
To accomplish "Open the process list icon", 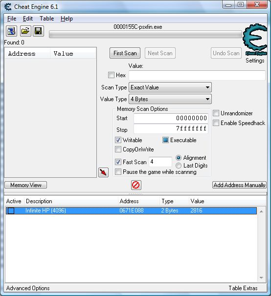I will pyautogui.click(x=12, y=31).
